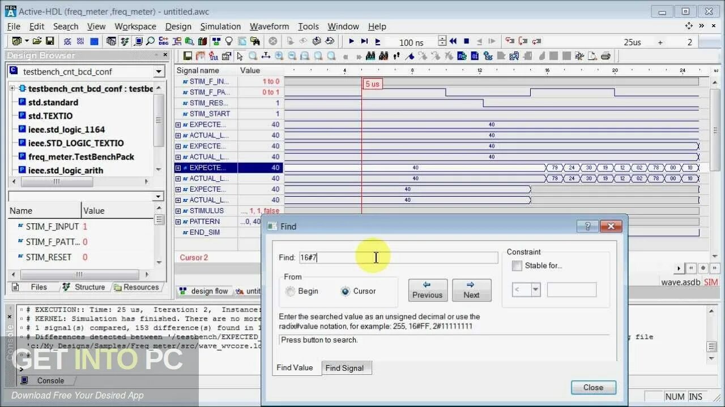Click the Run Until icon

click(x=364, y=41)
